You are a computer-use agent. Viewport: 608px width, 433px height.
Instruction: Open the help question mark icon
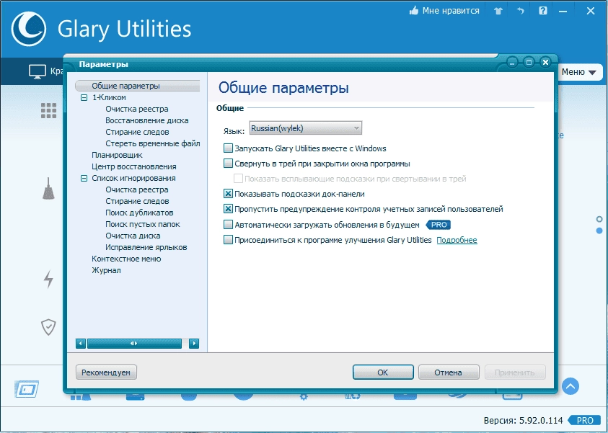click(x=543, y=11)
